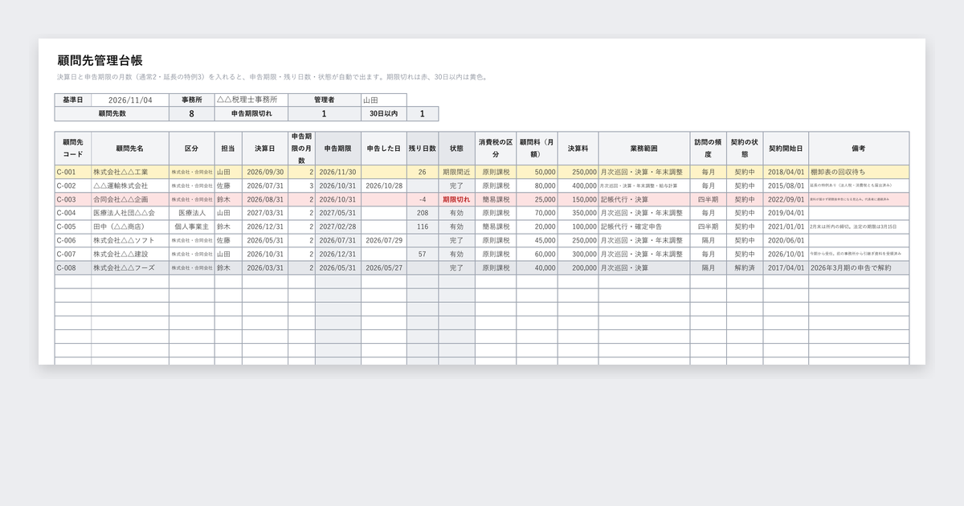
Task: Click the 顧問先名 cell 合同会社△△企画
Action: point(130,199)
